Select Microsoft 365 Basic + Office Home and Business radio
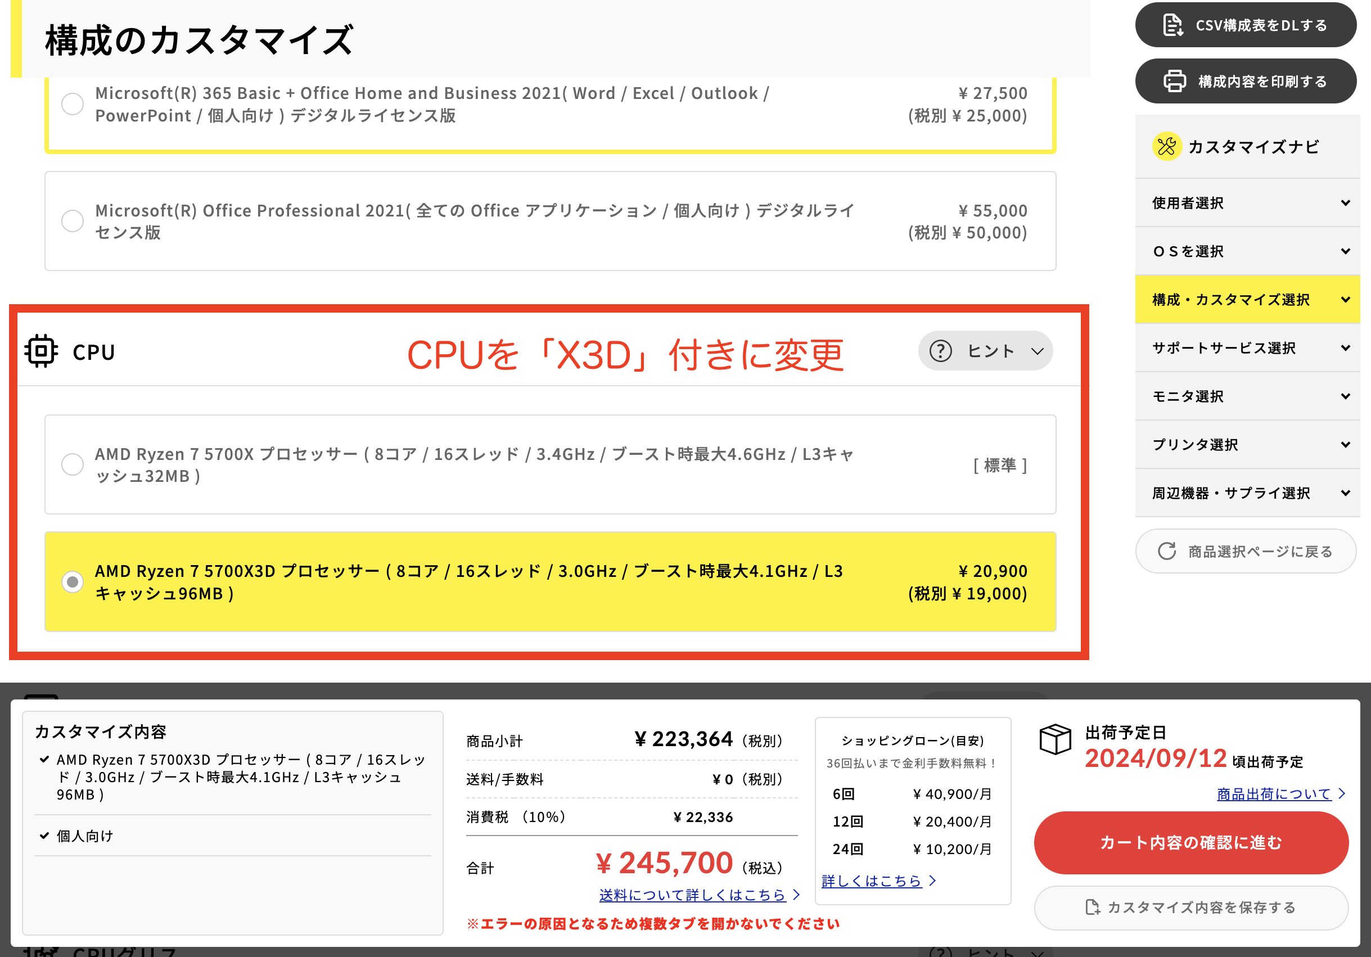Image resolution: width=1371 pixels, height=957 pixels. click(72, 104)
